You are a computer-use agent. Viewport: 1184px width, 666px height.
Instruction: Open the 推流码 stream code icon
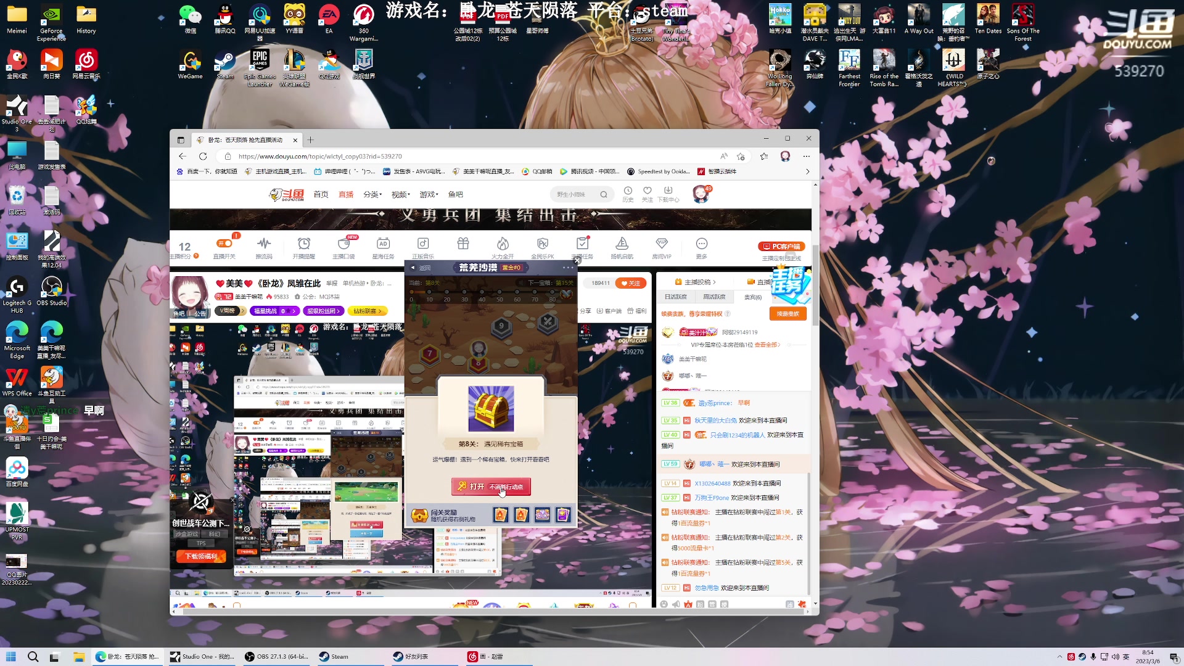point(264,244)
